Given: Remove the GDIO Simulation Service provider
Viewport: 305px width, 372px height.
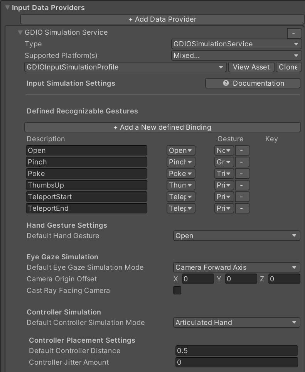Looking at the screenshot, I should coord(294,34).
